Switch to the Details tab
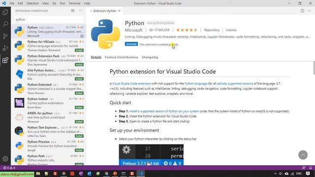The image size is (315, 177). (x=96, y=58)
